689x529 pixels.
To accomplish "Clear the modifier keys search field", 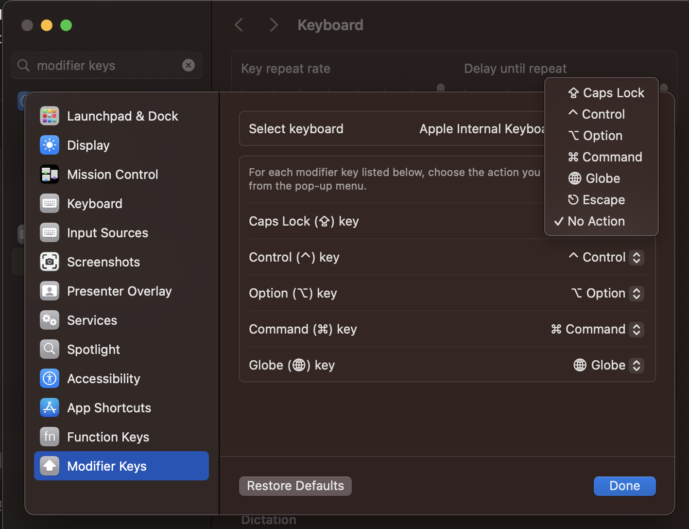I will coord(189,65).
